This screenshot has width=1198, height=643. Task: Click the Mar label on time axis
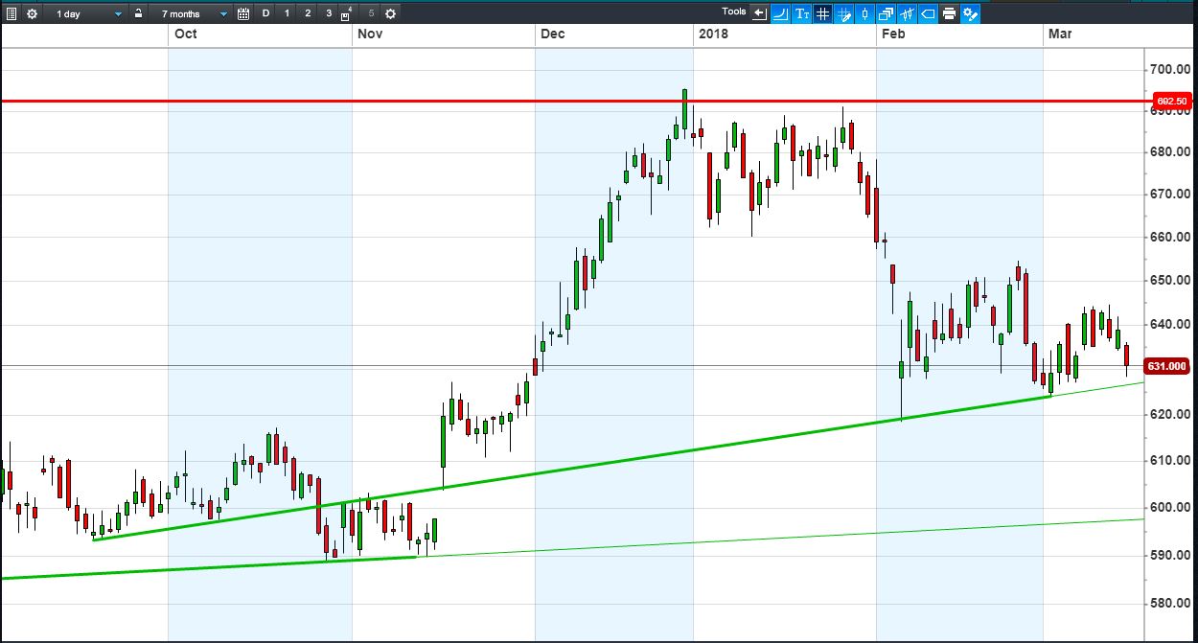pos(1060,34)
